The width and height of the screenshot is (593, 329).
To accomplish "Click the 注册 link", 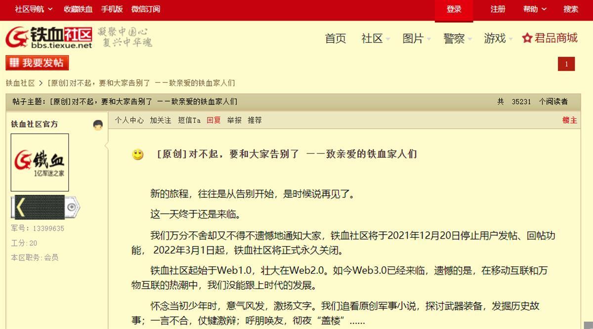I will [x=497, y=9].
